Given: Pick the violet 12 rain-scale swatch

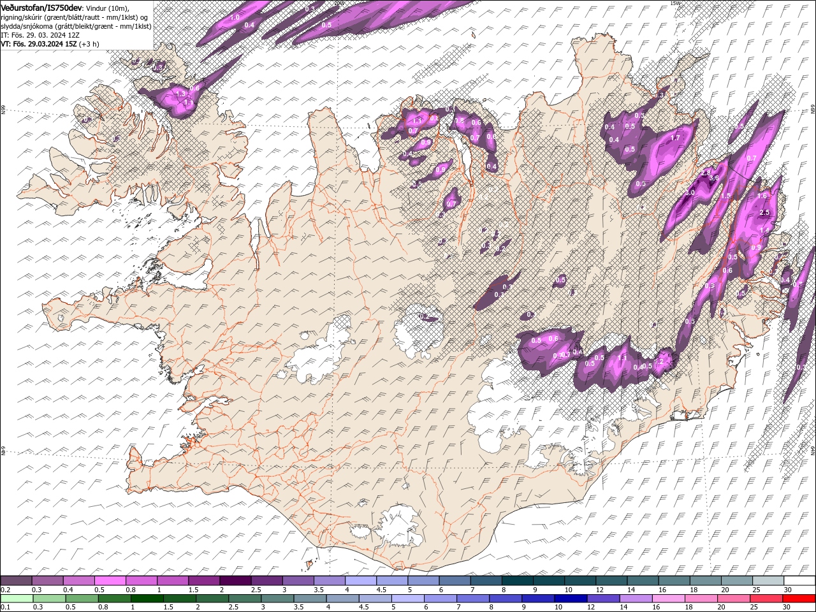Looking at the screenshot, I should [602, 599].
